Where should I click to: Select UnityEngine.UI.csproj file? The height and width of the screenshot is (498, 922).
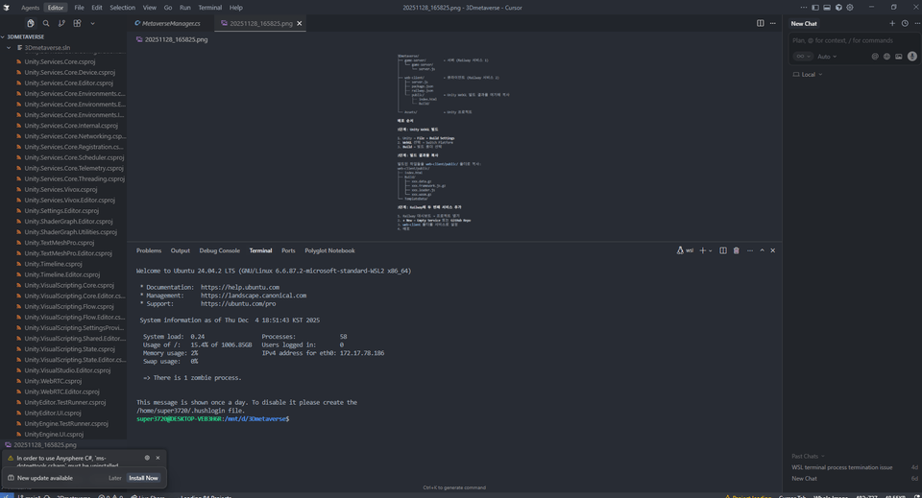pyautogui.click(x=54, y=434)
